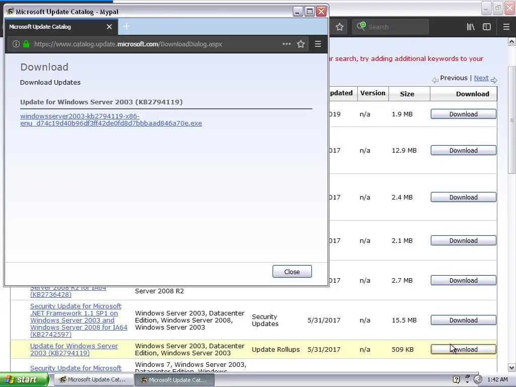Open the hamburger menu in the download popup window

318,44
